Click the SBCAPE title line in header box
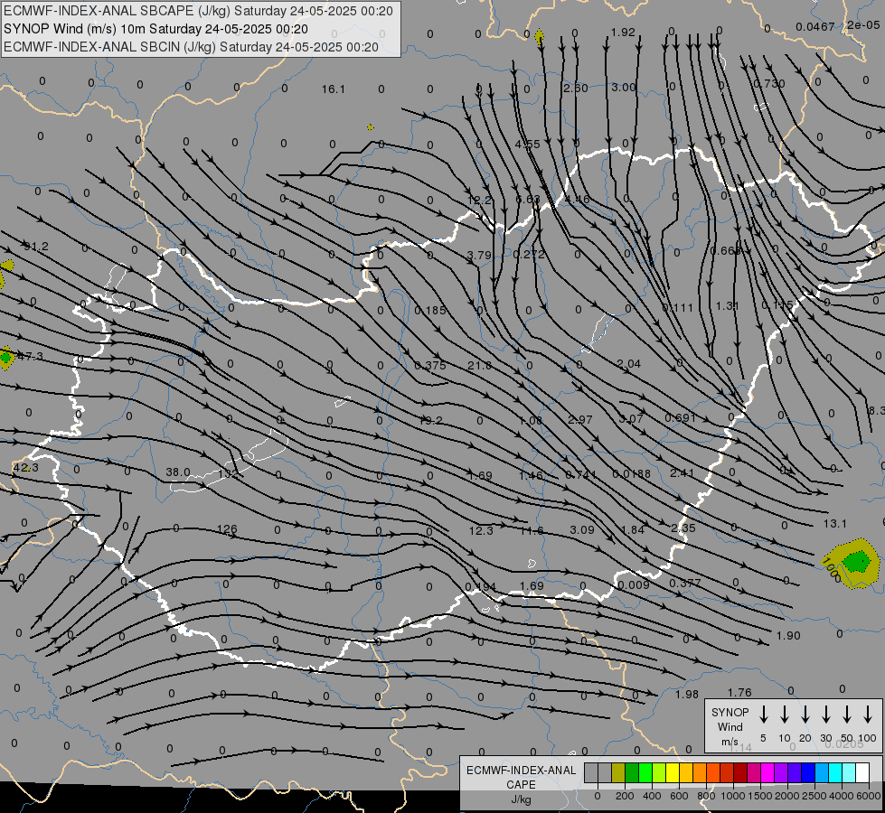This screenshot has height=813, width=885. pos(198,11)
